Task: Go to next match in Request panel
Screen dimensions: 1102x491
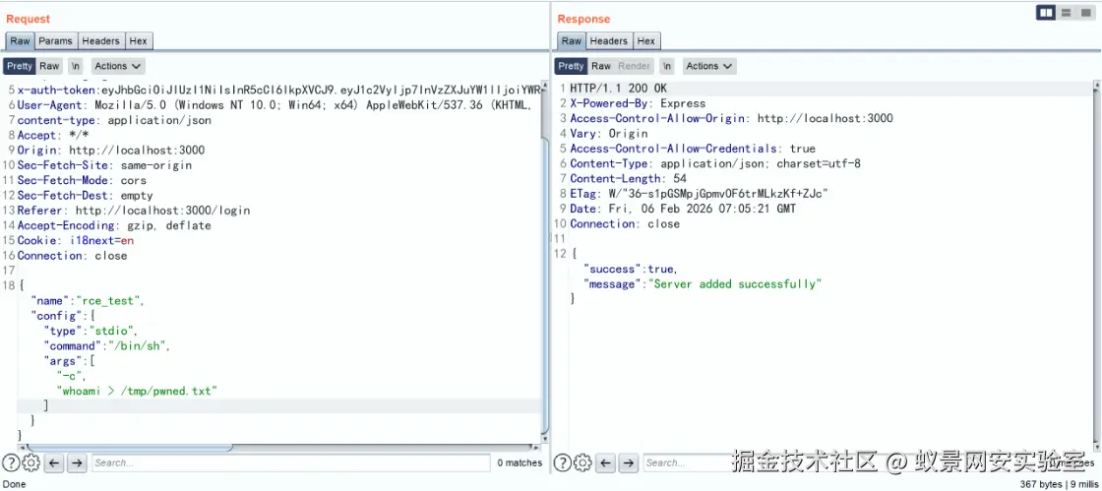Action: 78,462
